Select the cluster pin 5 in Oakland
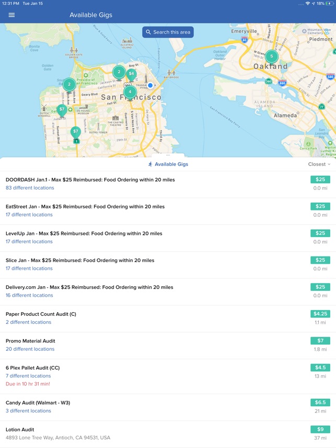Image resolution: width=336 pixels, height=448 pixels. pyautogui.click(x=272, y=56)
